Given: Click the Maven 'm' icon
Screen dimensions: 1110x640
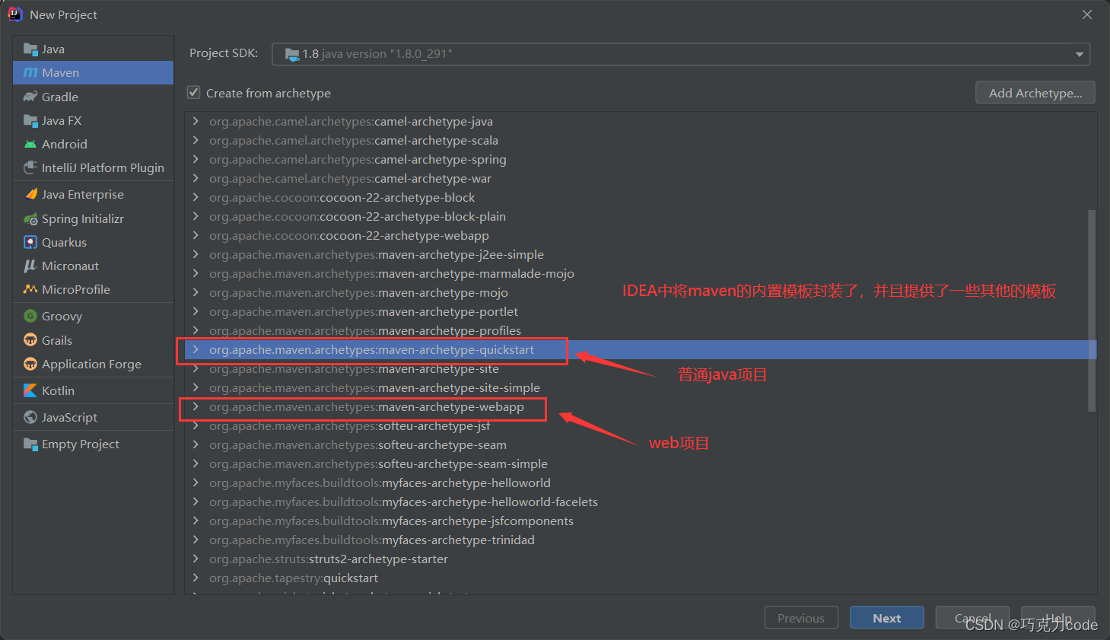Looking at the screenshot, I should [30, 73].
